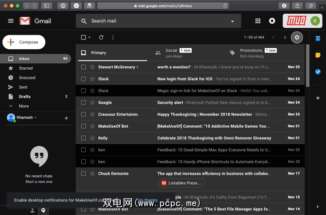Screen dimensions: 326x215
Task: Star the Stewart McGrenary email
Action: point(92,67)
